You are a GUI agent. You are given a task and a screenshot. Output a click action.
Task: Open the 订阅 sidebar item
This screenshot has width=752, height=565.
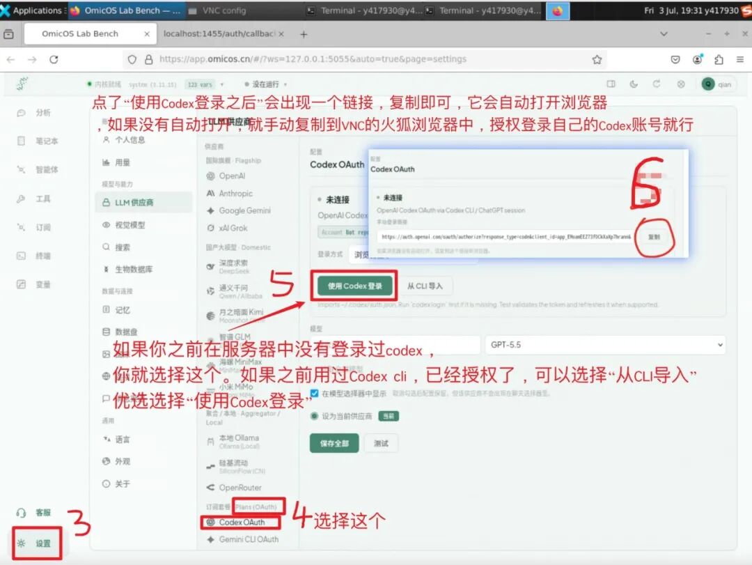click(33, 227)
